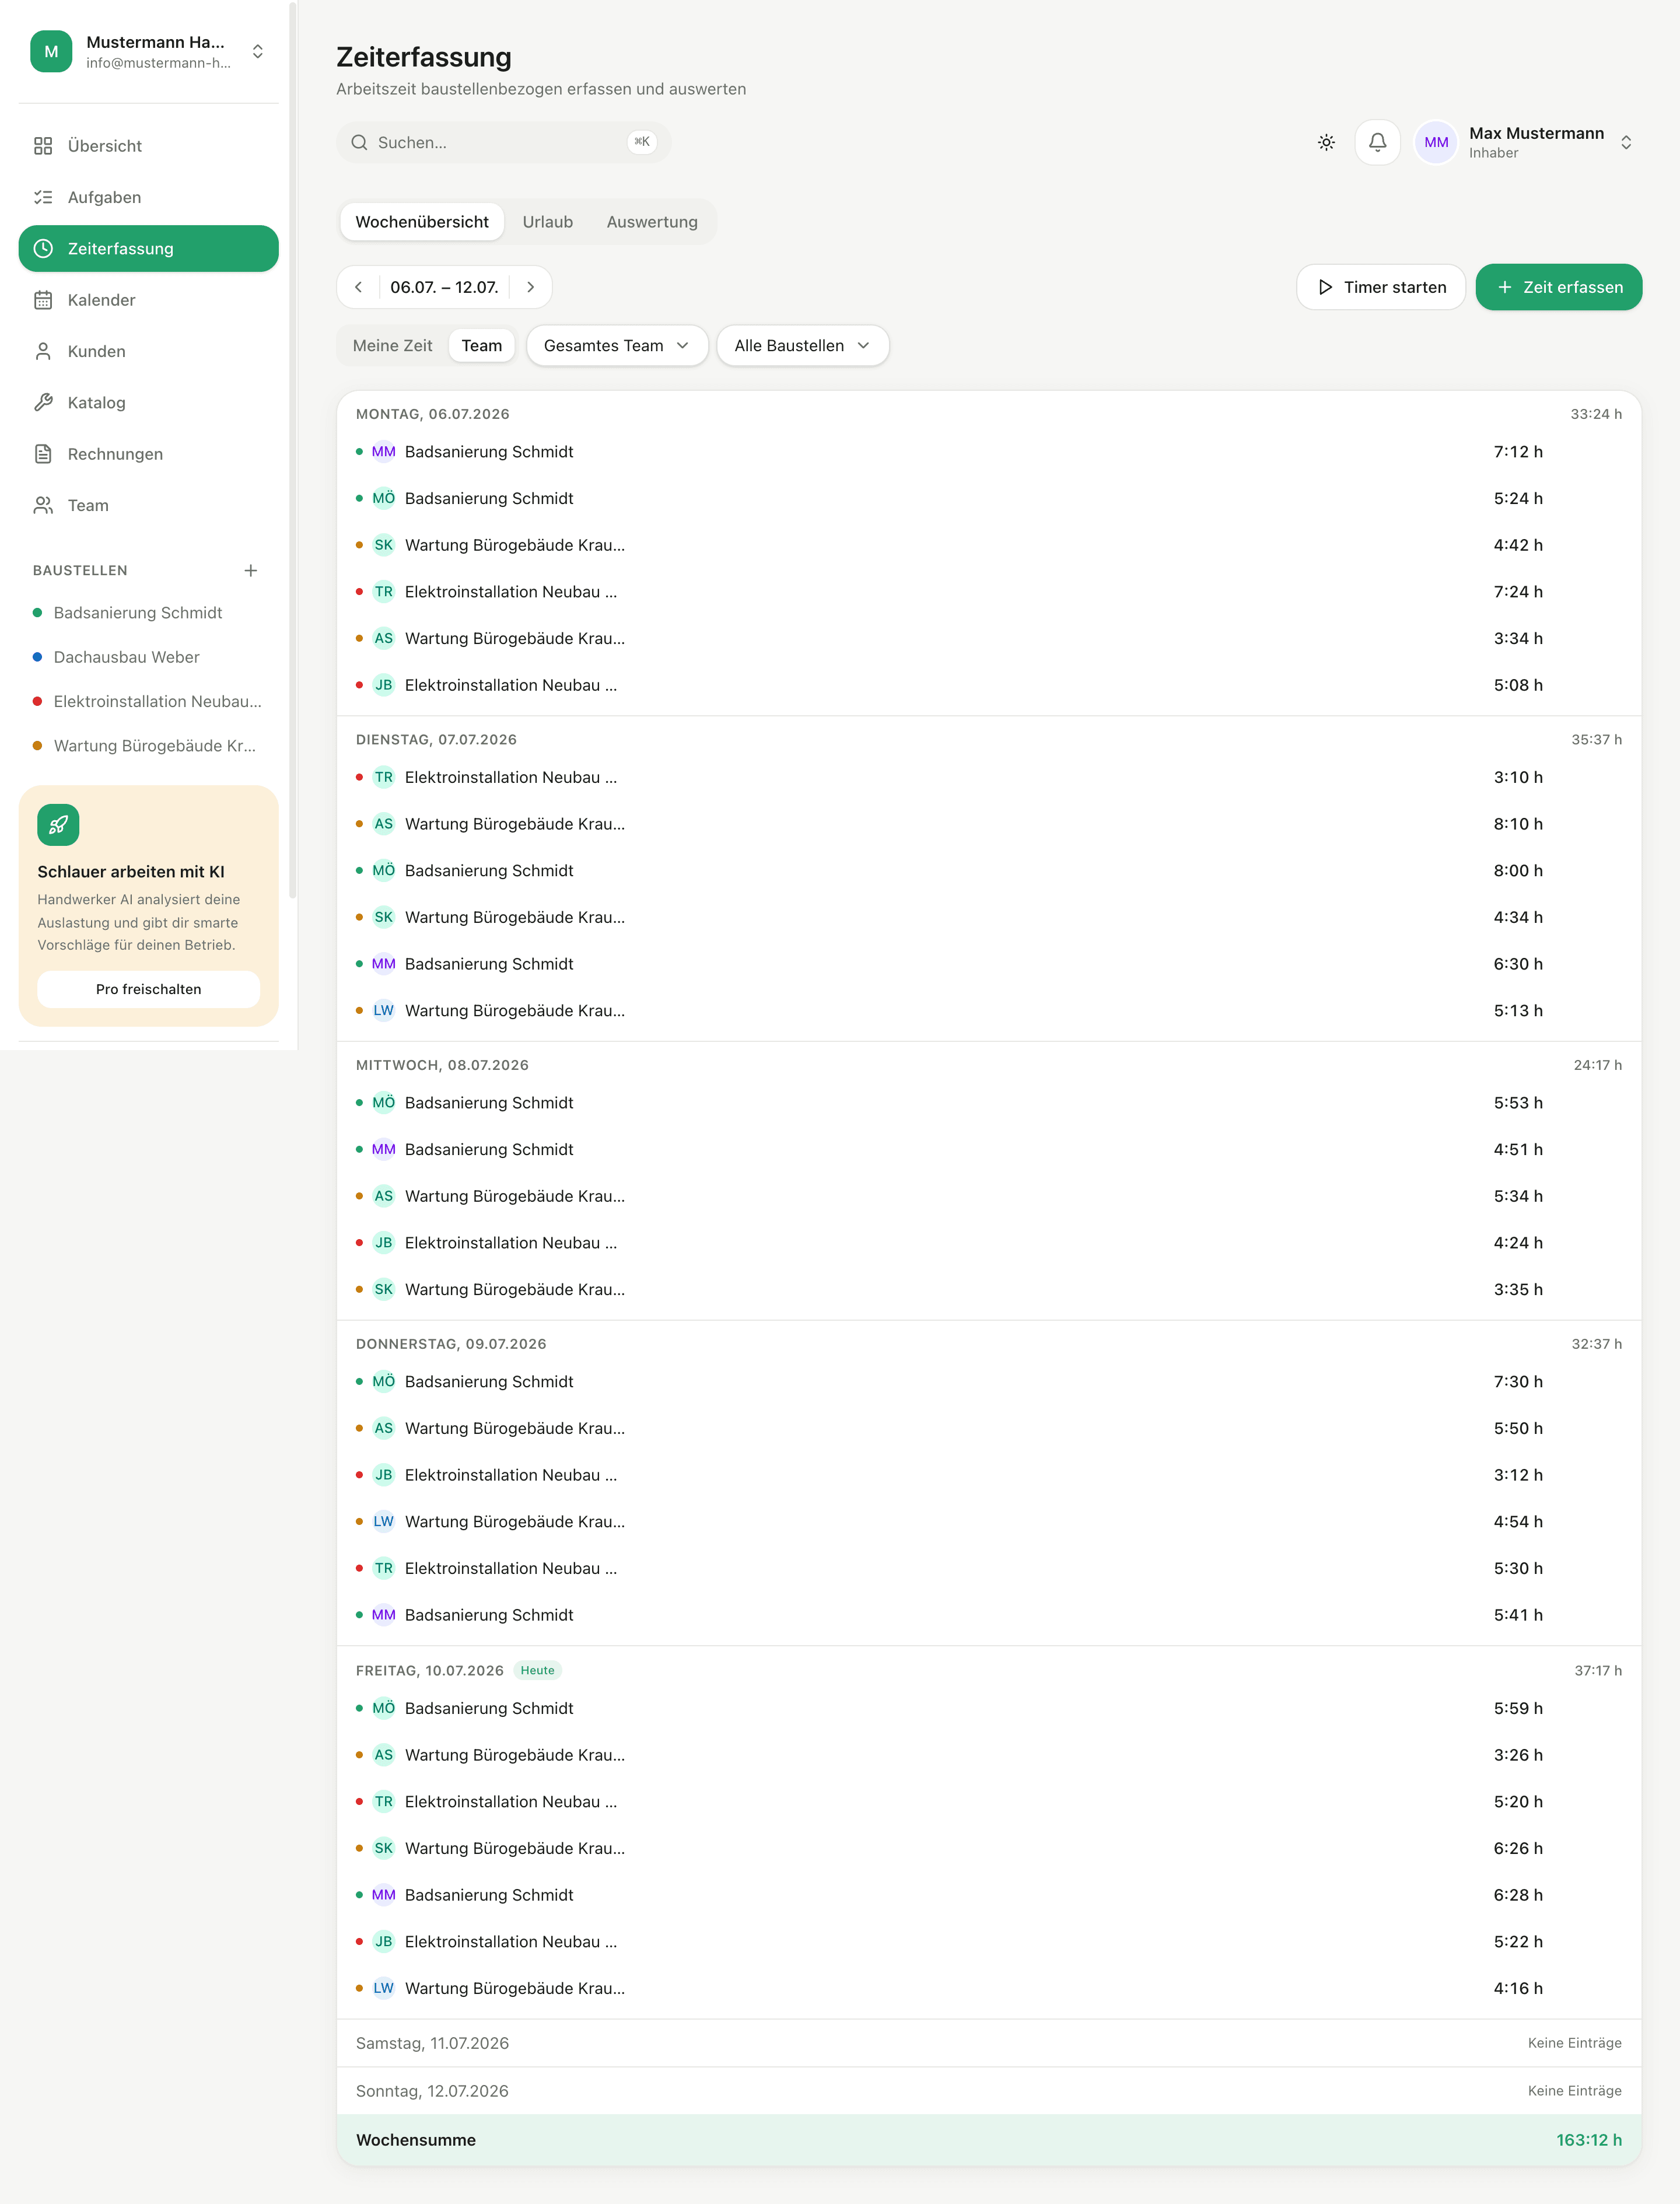Expand Alle Baustellen dropdown
The height and width of the screenshot is (2204, 1680).
802,346
